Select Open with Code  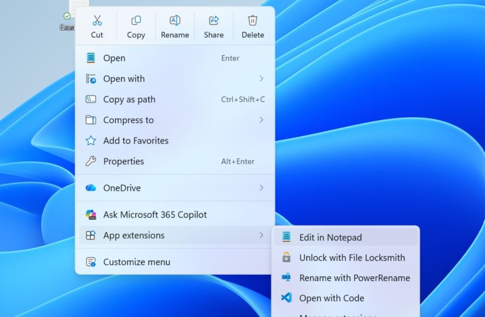[x=346, y=298]
